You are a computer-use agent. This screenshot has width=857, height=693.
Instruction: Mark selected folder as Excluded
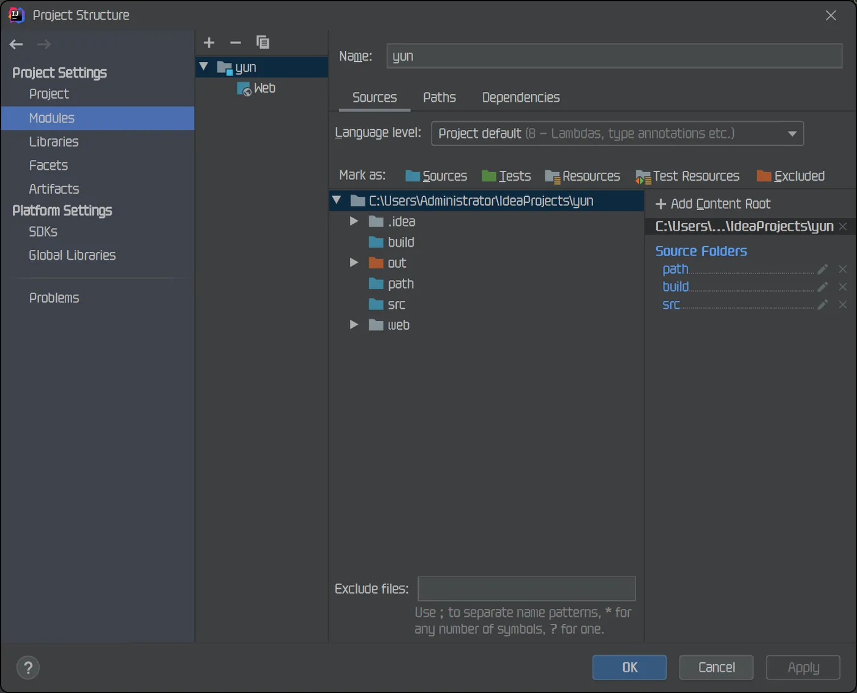pos(791,176)
